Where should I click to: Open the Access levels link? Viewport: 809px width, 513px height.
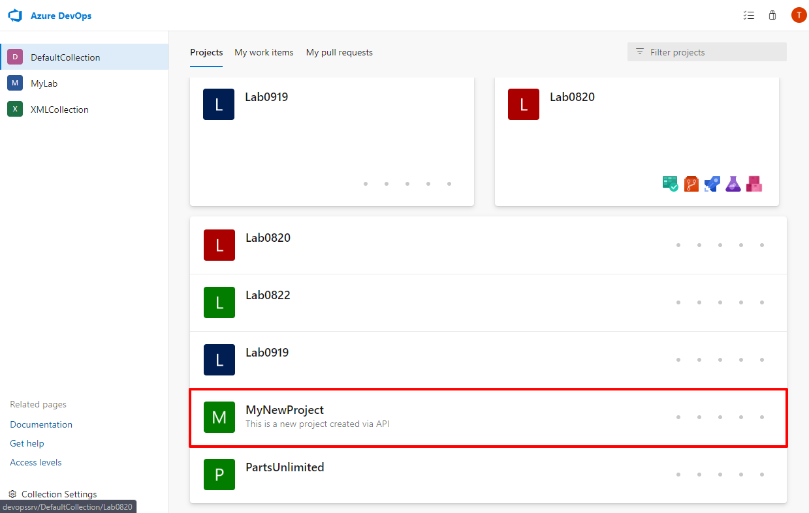pyautogui.click(x=36, y=462)
